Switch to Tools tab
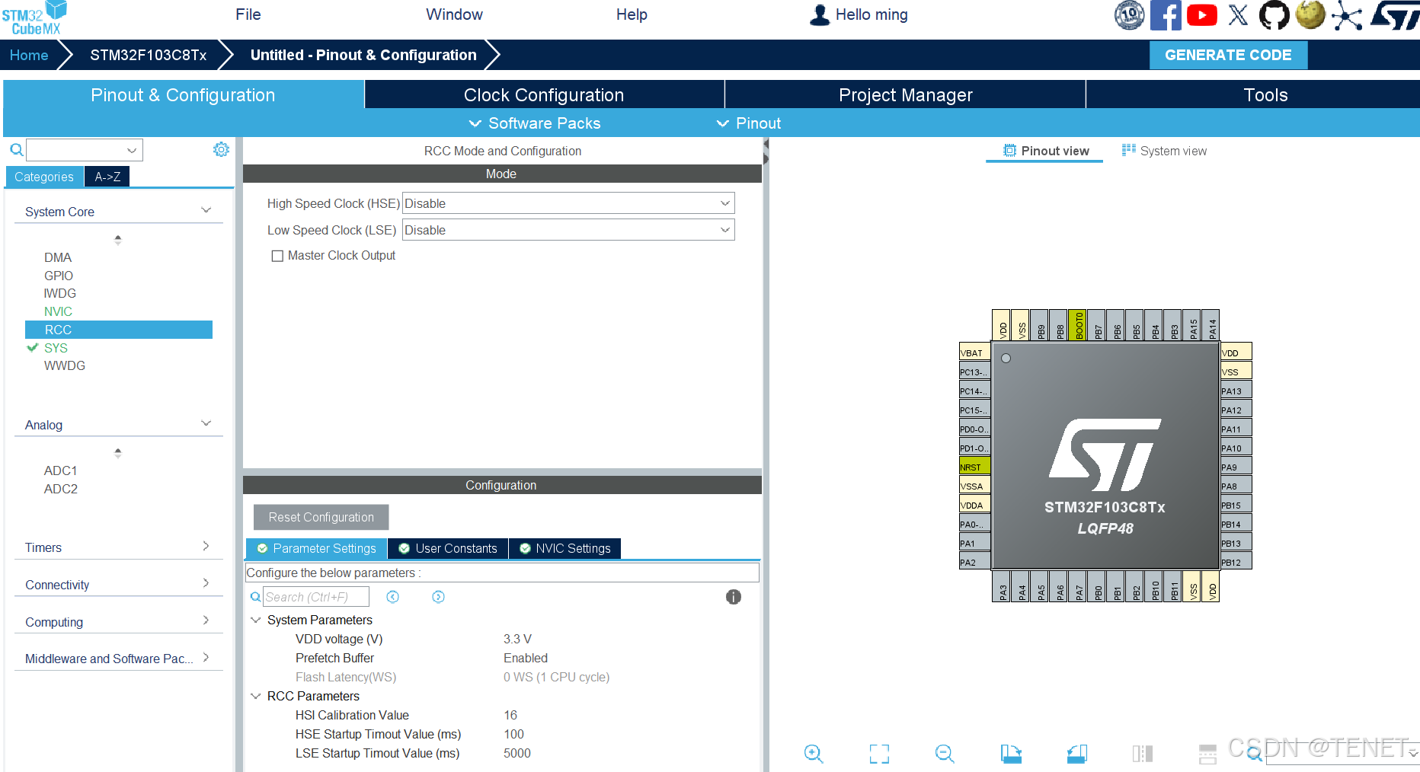Viewport: 1420px width, 772px height. coord(1265,95)
